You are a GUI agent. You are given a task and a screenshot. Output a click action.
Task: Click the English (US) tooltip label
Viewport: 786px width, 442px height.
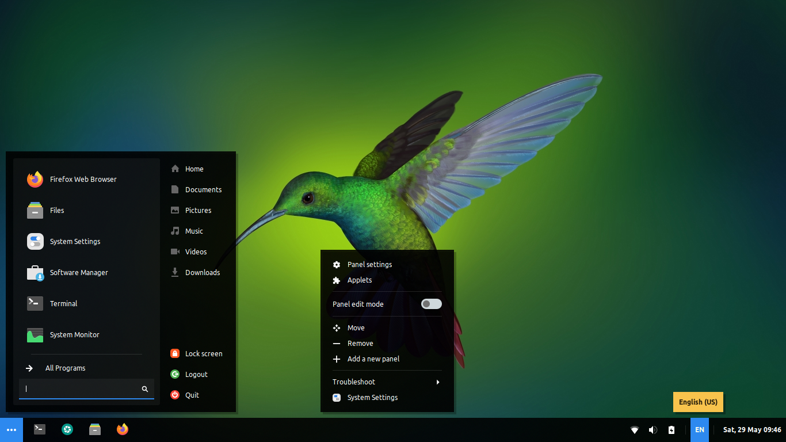[x=698, y=402]
